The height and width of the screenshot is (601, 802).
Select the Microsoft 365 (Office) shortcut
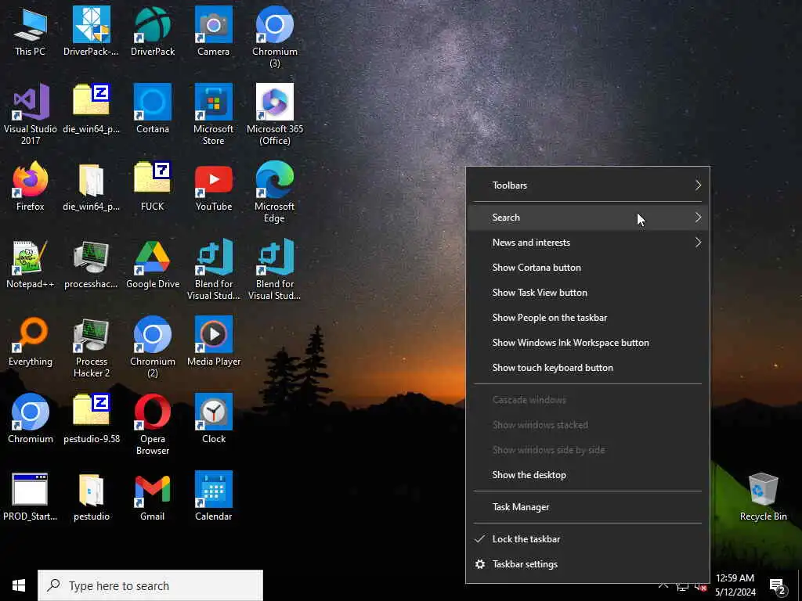tap(275, 114)
